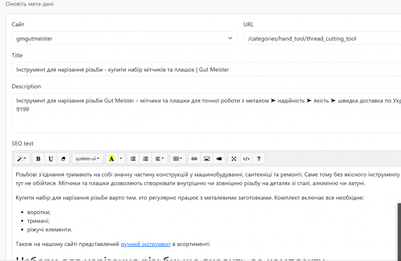The height and width of the screenshot is (261, 401).
Task: Open the paragraph alignment dropdown
Action: (160, 159)
